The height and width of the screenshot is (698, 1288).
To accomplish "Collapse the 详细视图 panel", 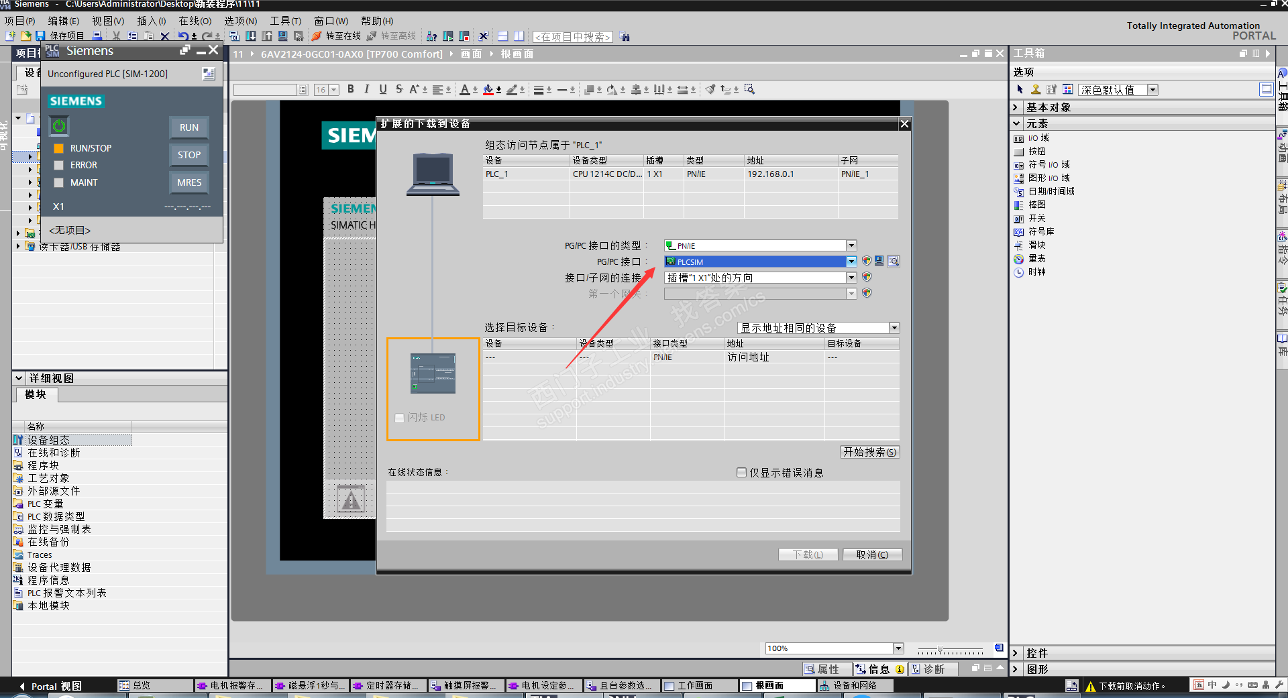I will [x=19, y=378].
